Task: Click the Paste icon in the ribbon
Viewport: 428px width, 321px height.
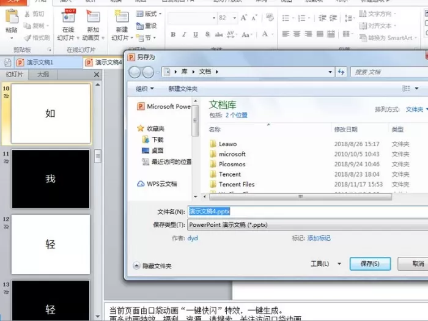Action: [12, 17]
